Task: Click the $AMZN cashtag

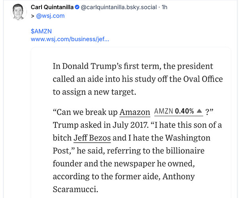Action: coord(41,31)
